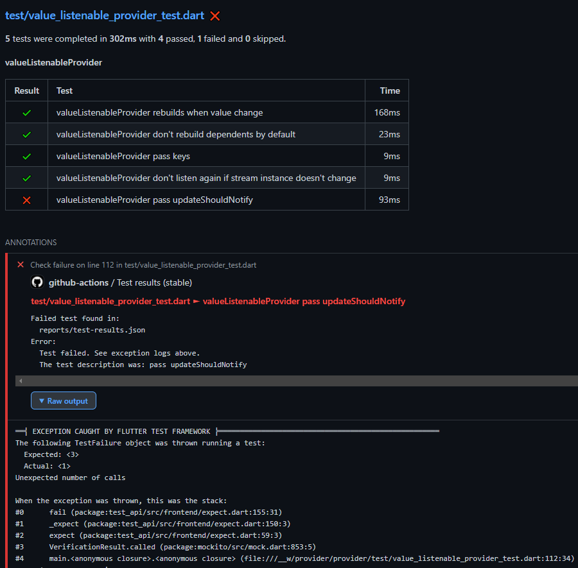578x568 pixels.
Task: Click the left arrow of horizontal scrollbar
Action: click(21, 381)
